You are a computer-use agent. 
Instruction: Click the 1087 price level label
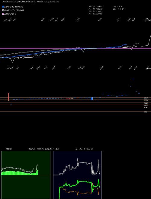(146, 108)
